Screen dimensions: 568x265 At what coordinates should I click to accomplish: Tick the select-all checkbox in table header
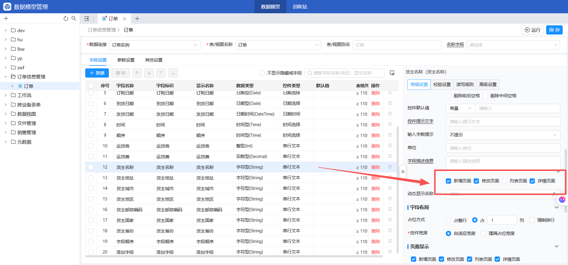pyautogui.click(x=91, y=86)
